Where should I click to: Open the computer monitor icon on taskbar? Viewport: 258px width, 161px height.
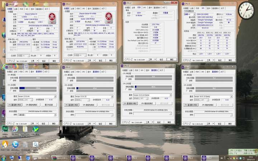(x=12, y=158)
